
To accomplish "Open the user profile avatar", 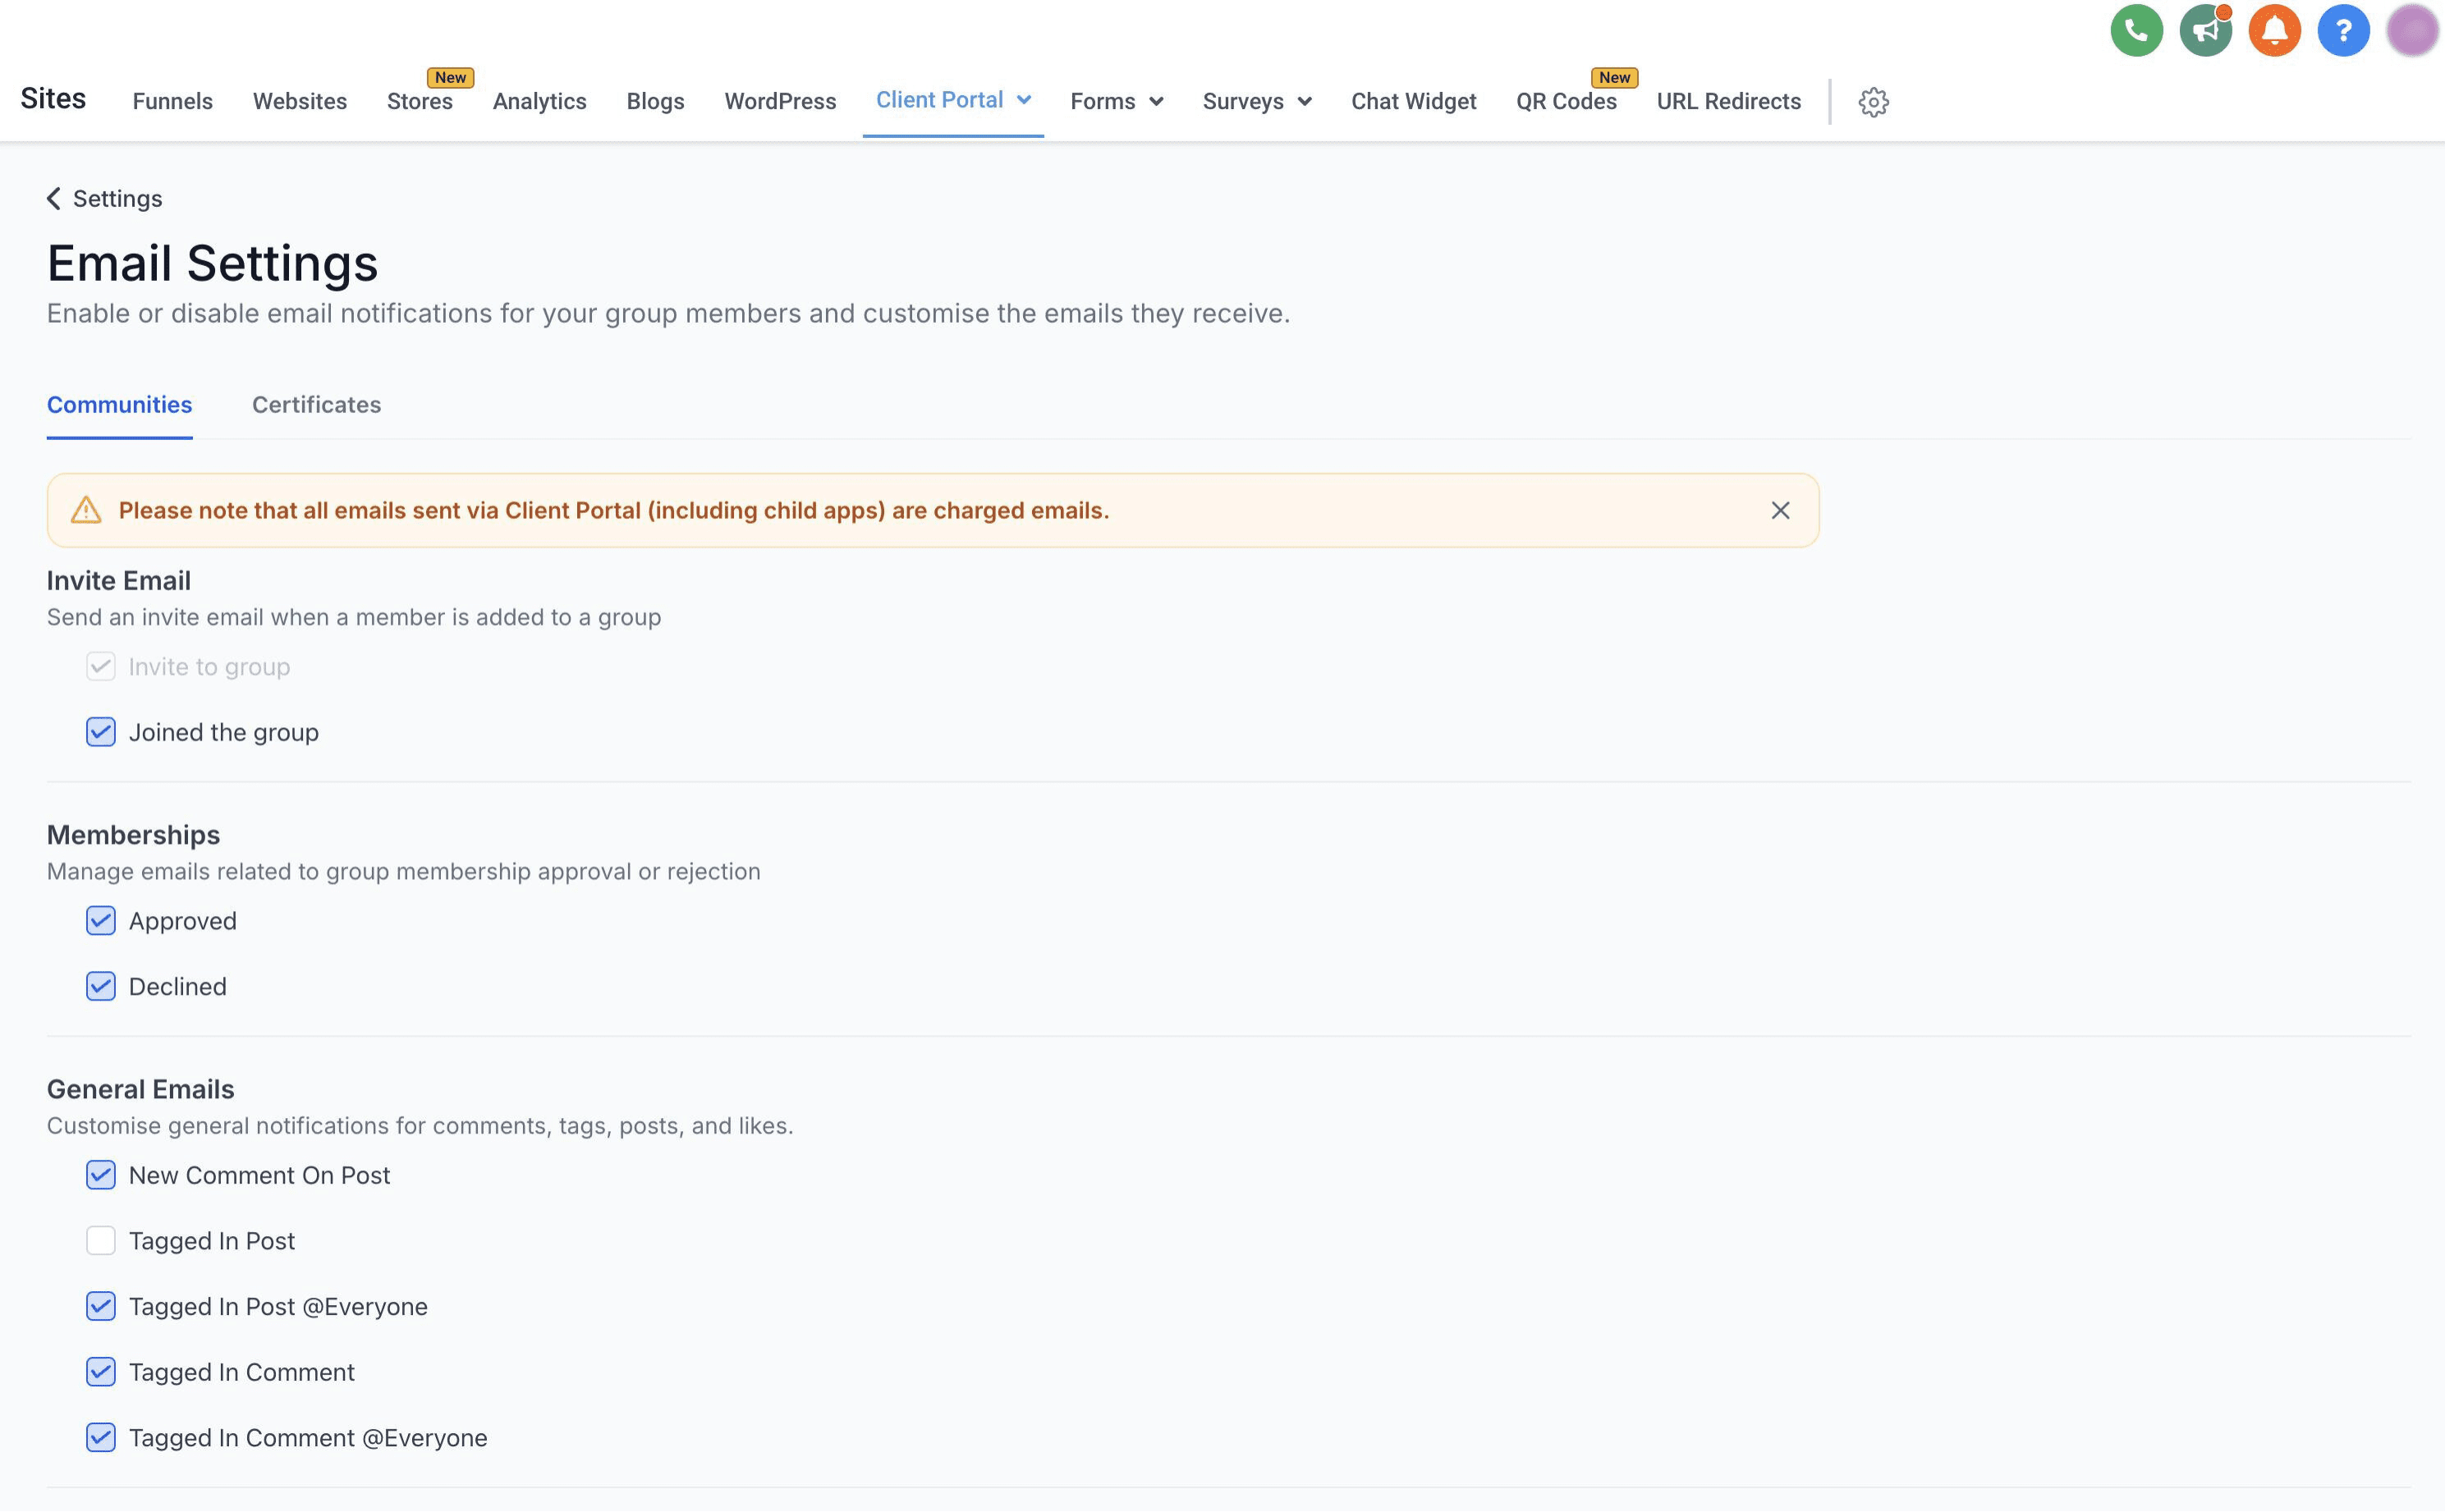I will tap(2412, 30).
